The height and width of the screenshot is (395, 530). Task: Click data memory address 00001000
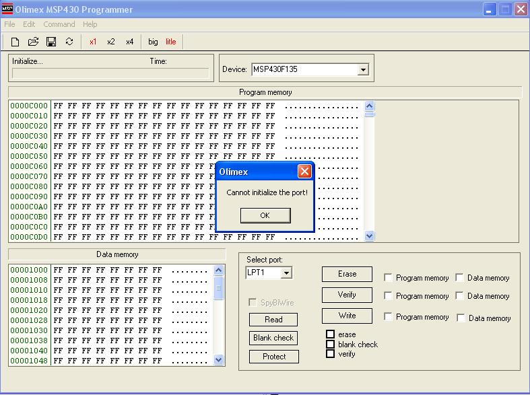[29, 270]
